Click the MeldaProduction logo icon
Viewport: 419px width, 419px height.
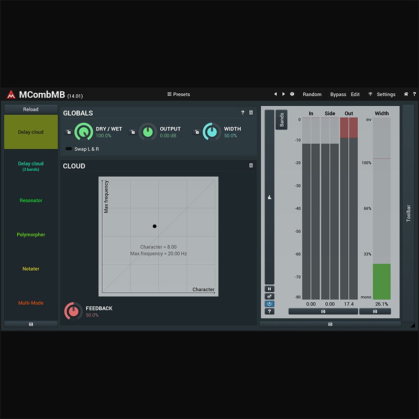[x=11, y=95]
